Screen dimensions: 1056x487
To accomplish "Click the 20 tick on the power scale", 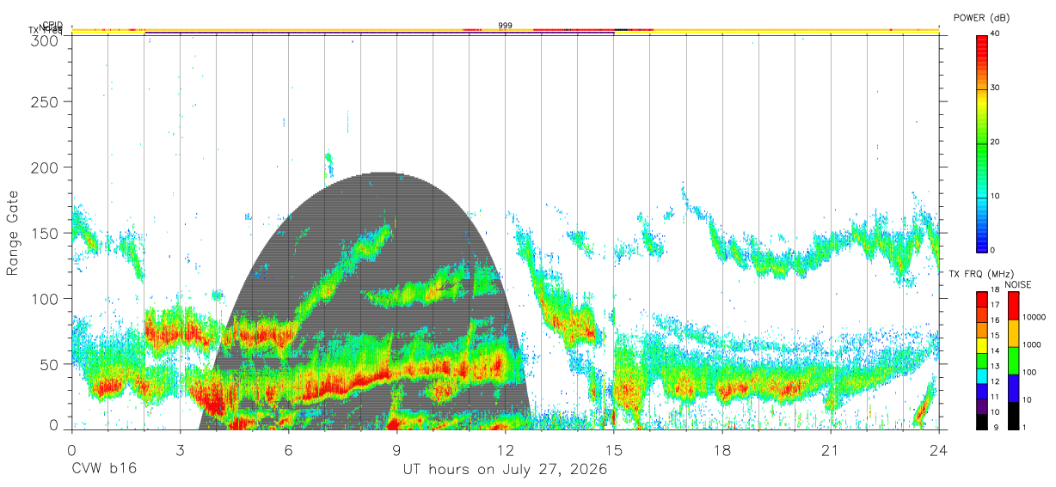I will [996, 142].
